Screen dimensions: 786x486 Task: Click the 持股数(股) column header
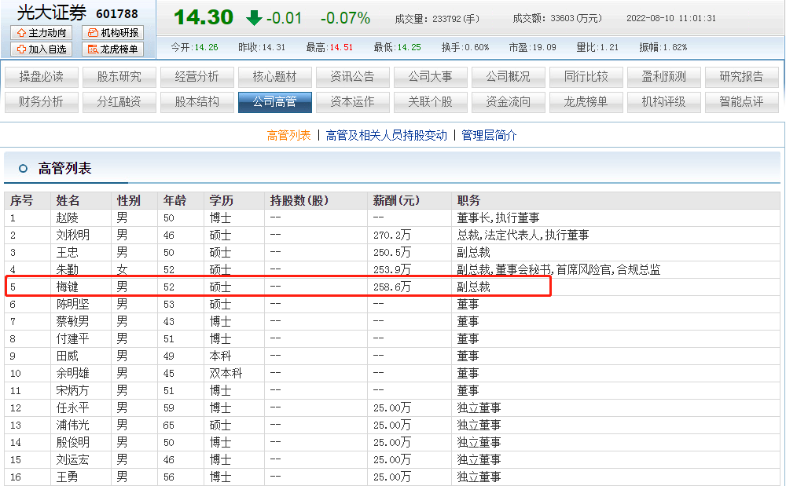pyautogui.click(x=299, y=201)
